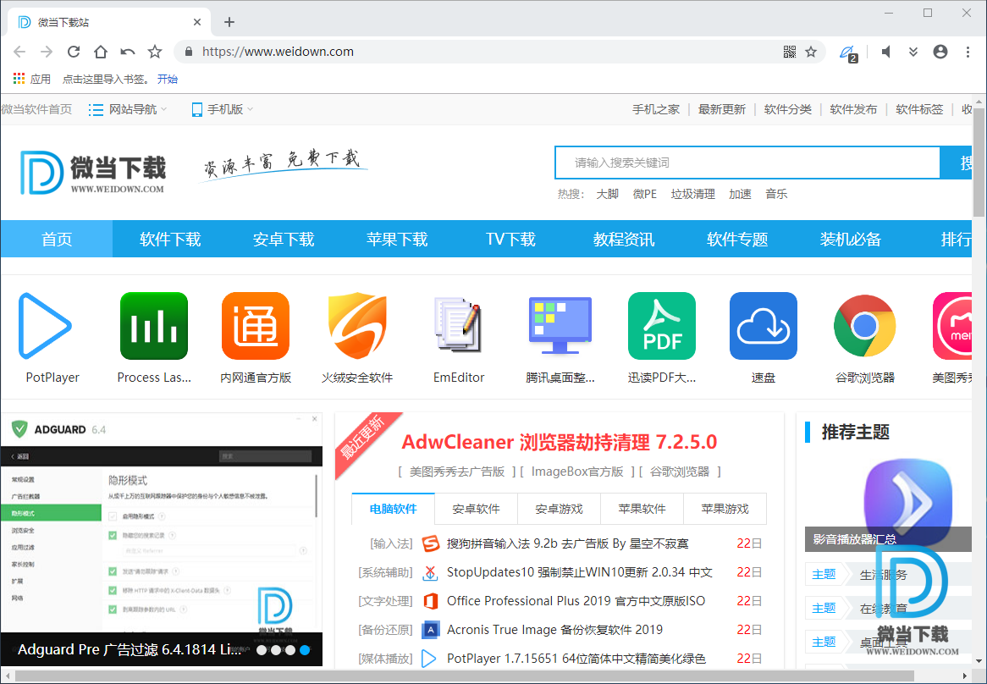The height and width of the screenshot is (684, 987).
Task: Open the PotPlayer app icon
Action: (x=45, y=326)
